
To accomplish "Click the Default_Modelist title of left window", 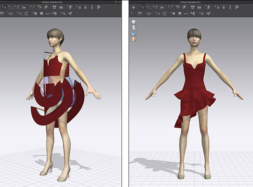I will point(52,2).
